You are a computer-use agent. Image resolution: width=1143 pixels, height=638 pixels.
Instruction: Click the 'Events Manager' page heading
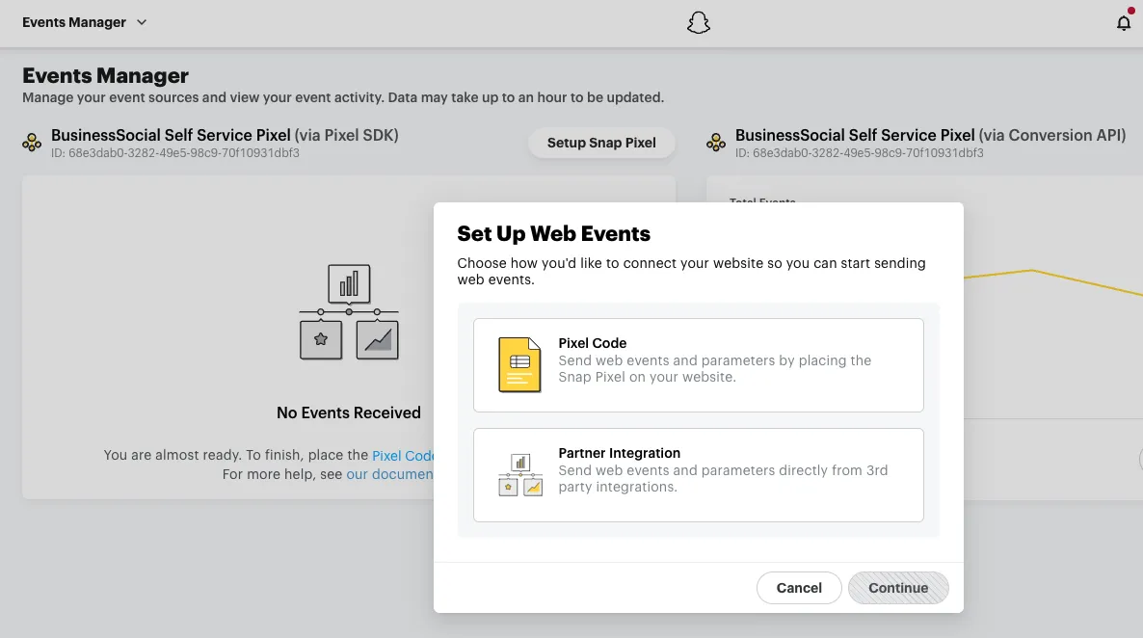point(105,75)
